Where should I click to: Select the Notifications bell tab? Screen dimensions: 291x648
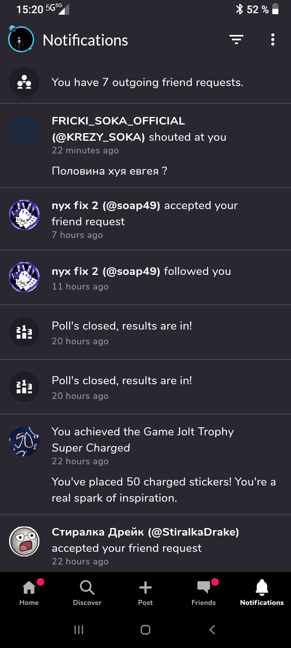pyautogui.click(x=262, y=592)
